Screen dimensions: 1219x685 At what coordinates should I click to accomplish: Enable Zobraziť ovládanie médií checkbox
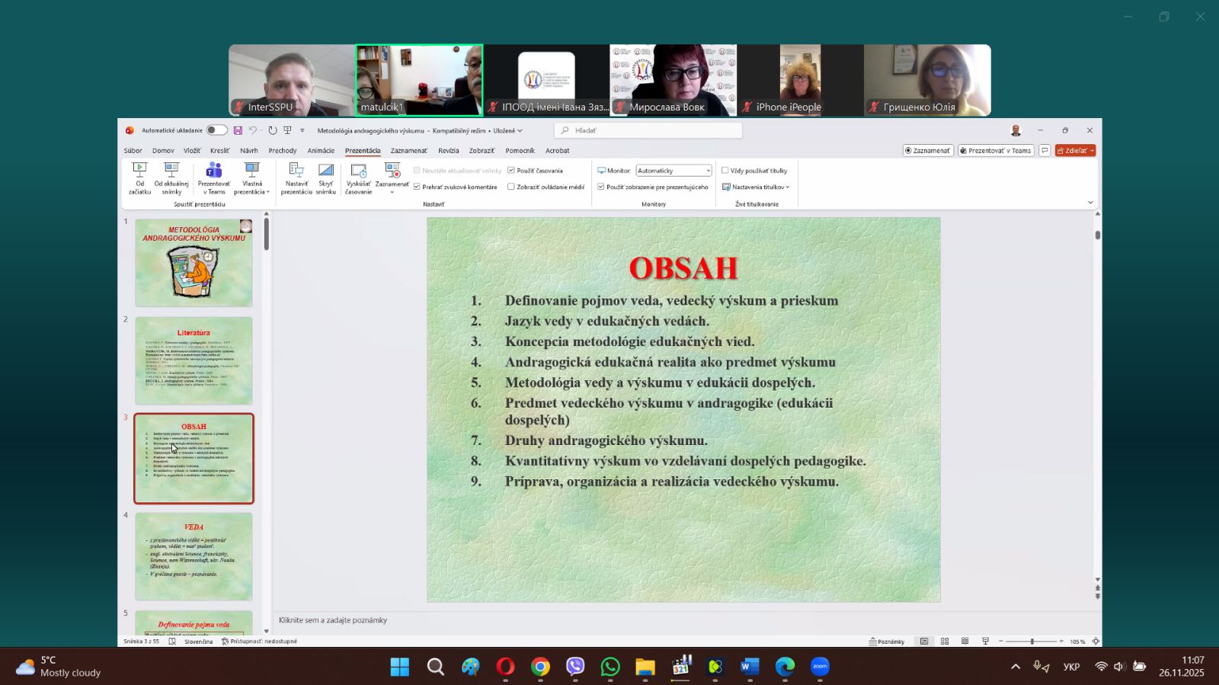(x=511, y=187)
